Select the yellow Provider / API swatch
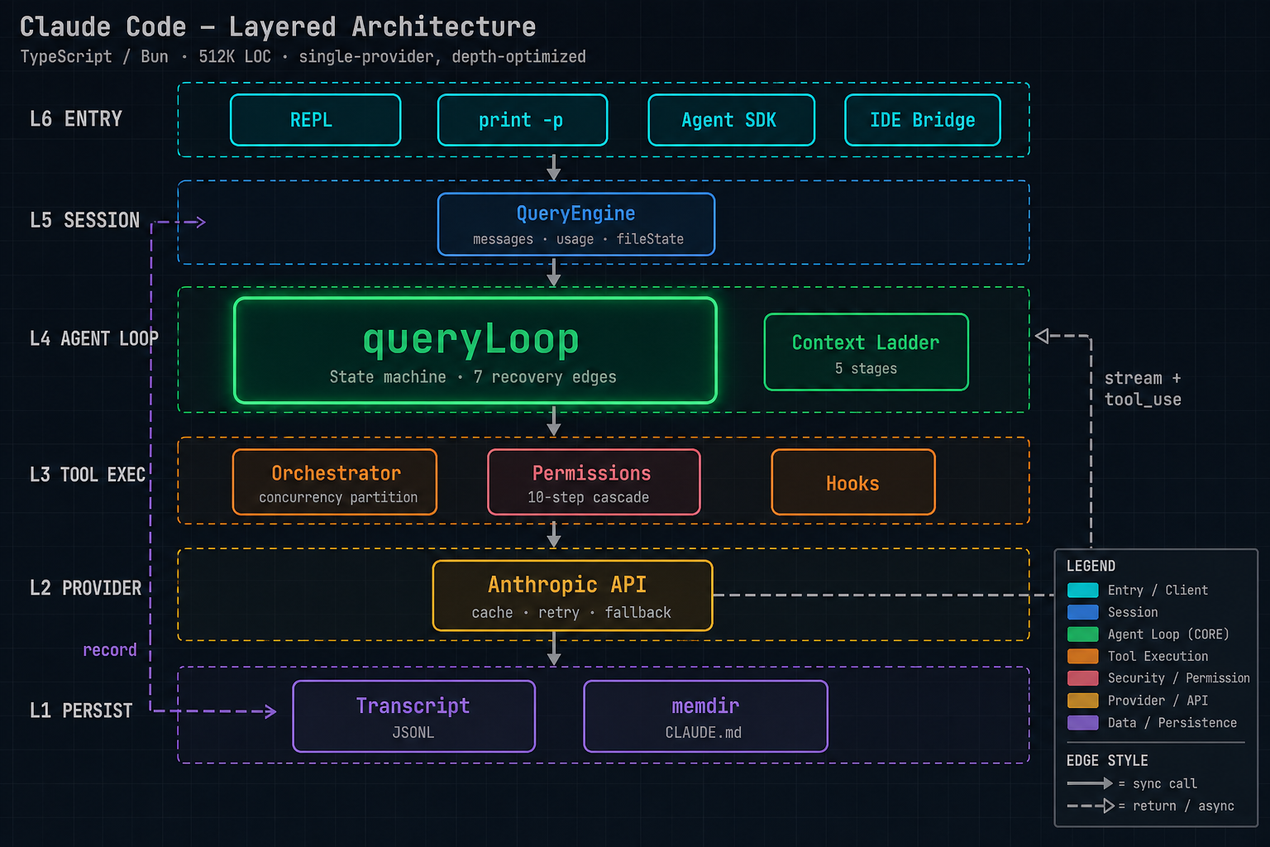The image size is (1270, 847). 1083,701
